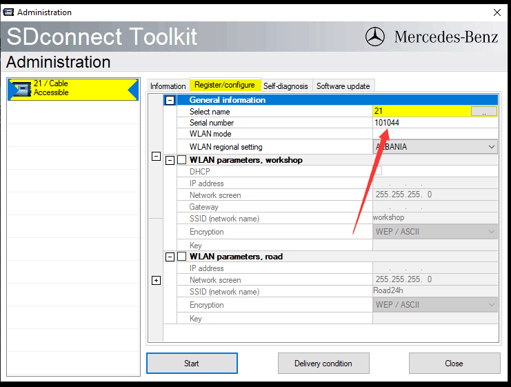Collapse the WLAN parameters, workshop section

(170, 160)
